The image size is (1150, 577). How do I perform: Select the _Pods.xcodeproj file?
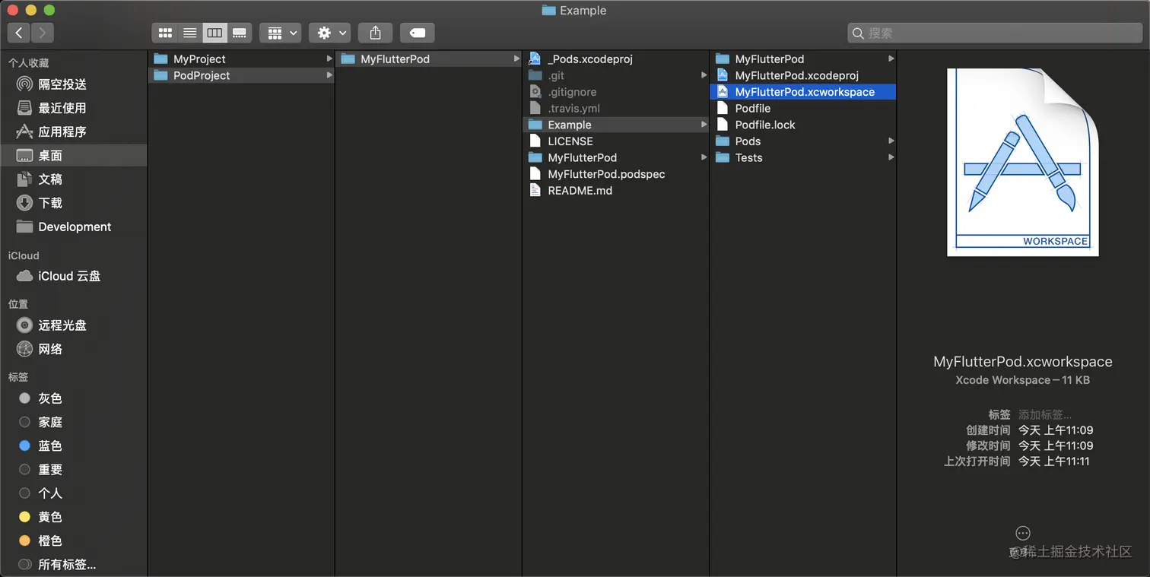[615, 59]
